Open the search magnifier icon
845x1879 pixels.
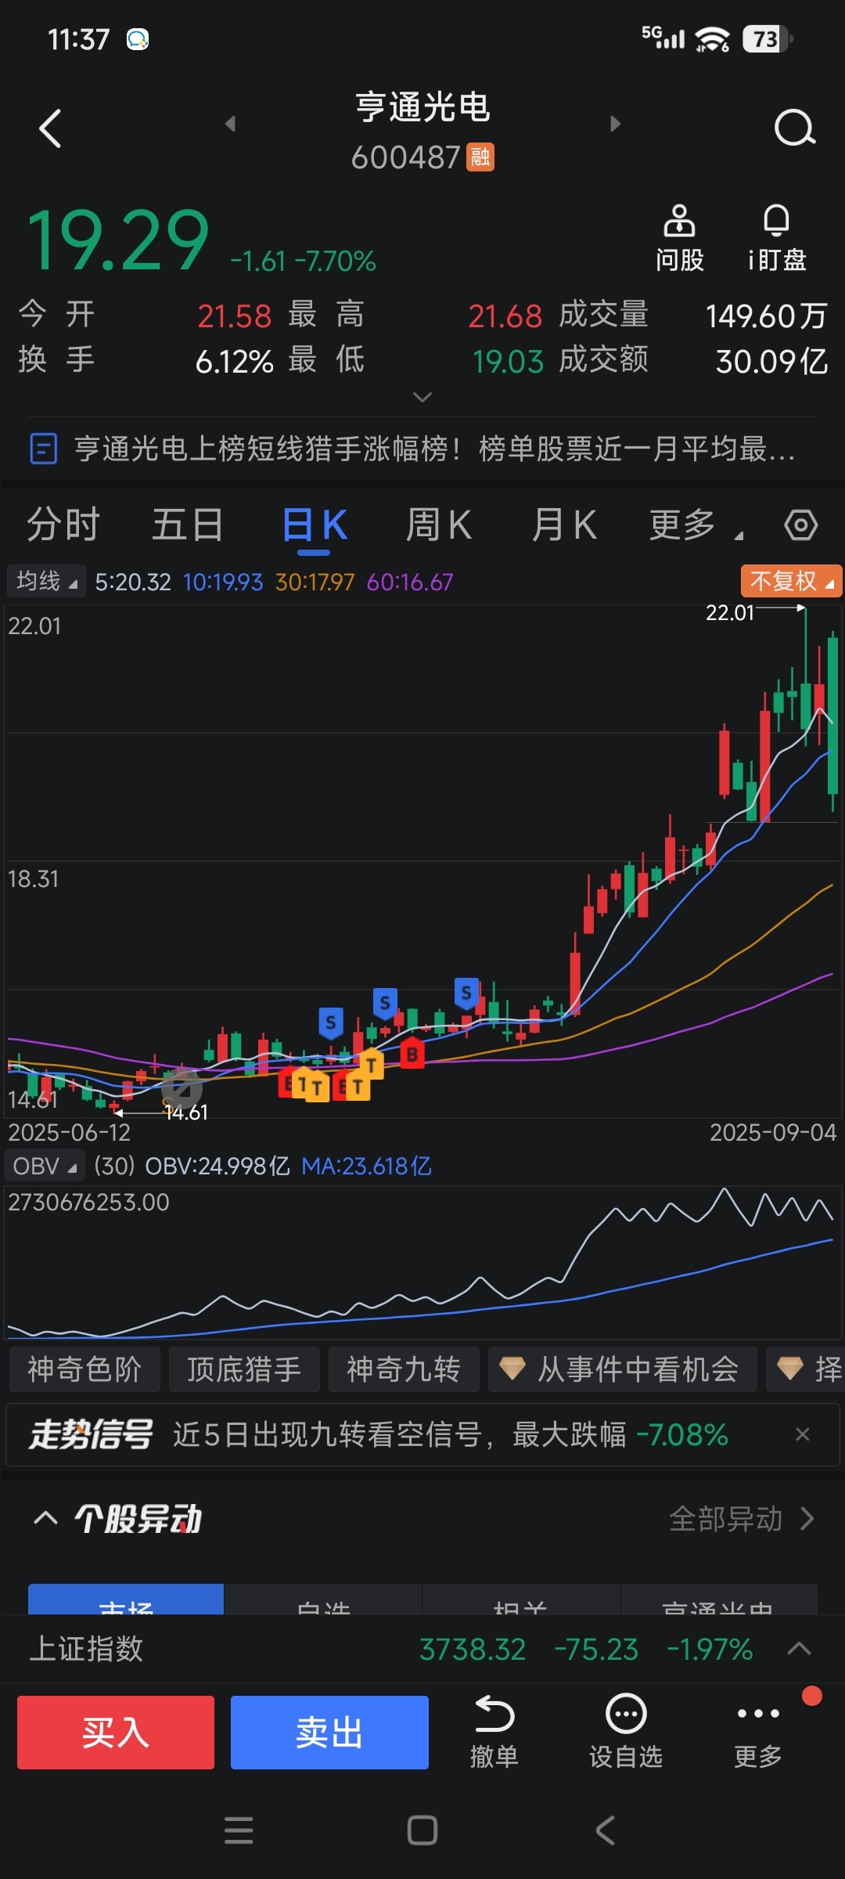point(795,128)
